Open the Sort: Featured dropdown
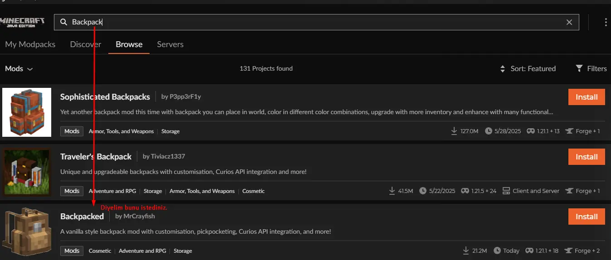The image size is (611, 260). (528, 68)
